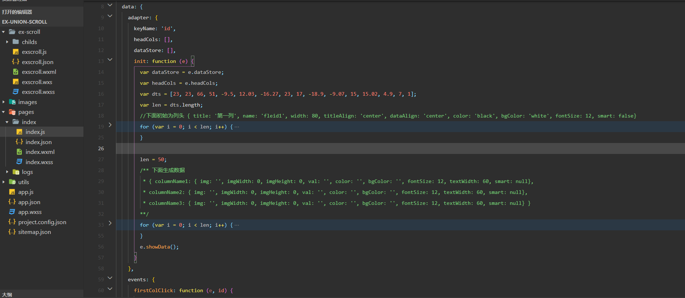Fold the adapter block at line 9
The image size is (685, 298).
tap(110, 16)
